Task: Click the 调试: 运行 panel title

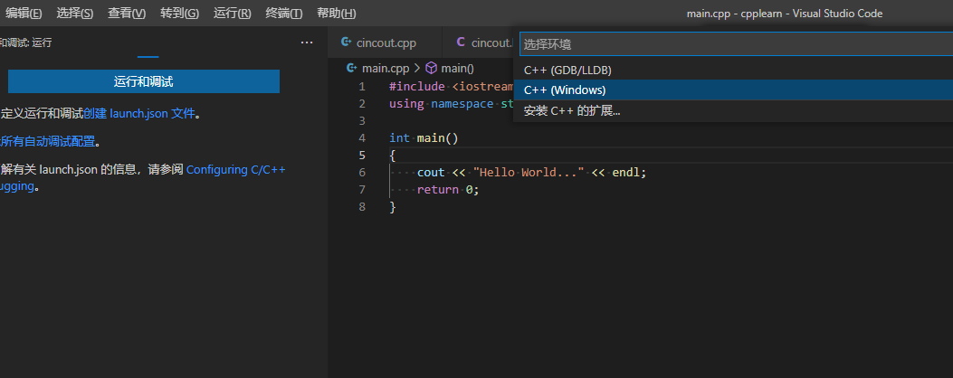Action: 26,43
